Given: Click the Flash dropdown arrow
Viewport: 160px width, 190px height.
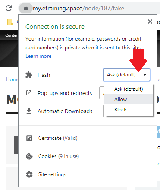Looking at the screenshot, I should tap(145, 75).
